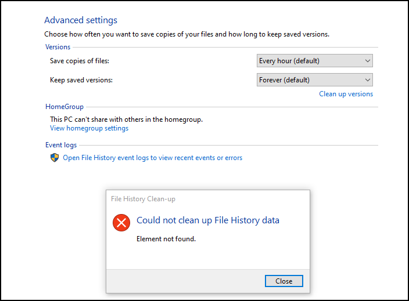Click the "File History Clean-up" dialog title
Viewport: 409px width, 301px height.
(x=143, y=199)
